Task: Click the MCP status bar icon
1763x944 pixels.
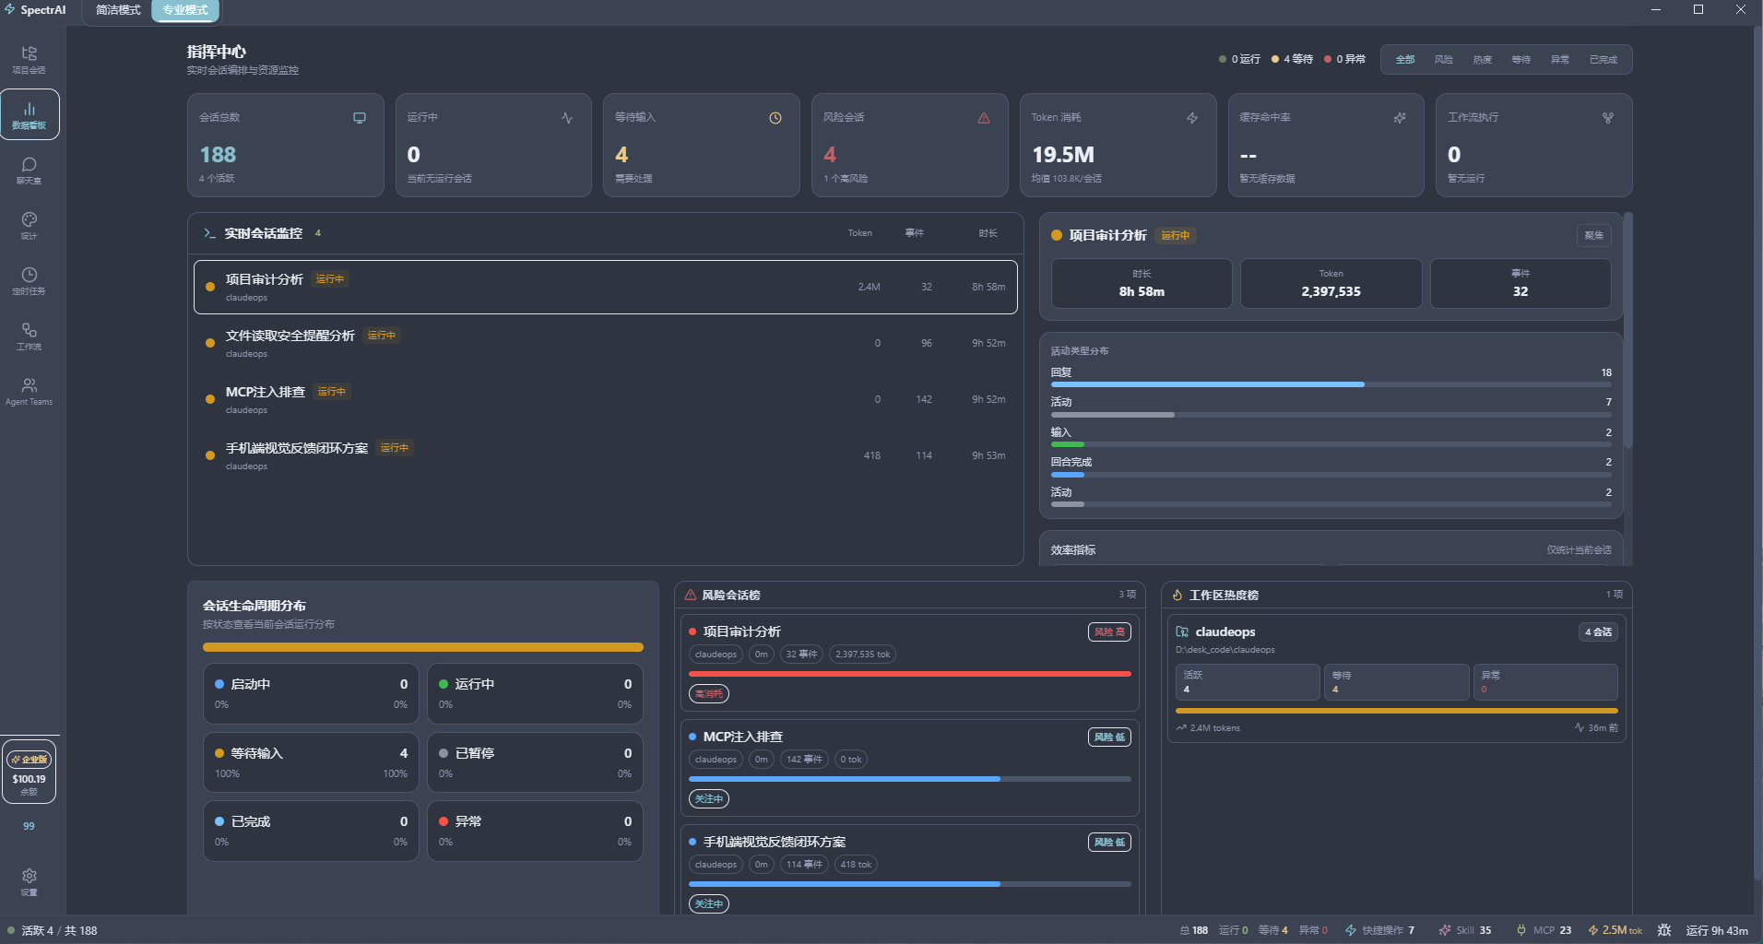Action: coord(1543,929)
